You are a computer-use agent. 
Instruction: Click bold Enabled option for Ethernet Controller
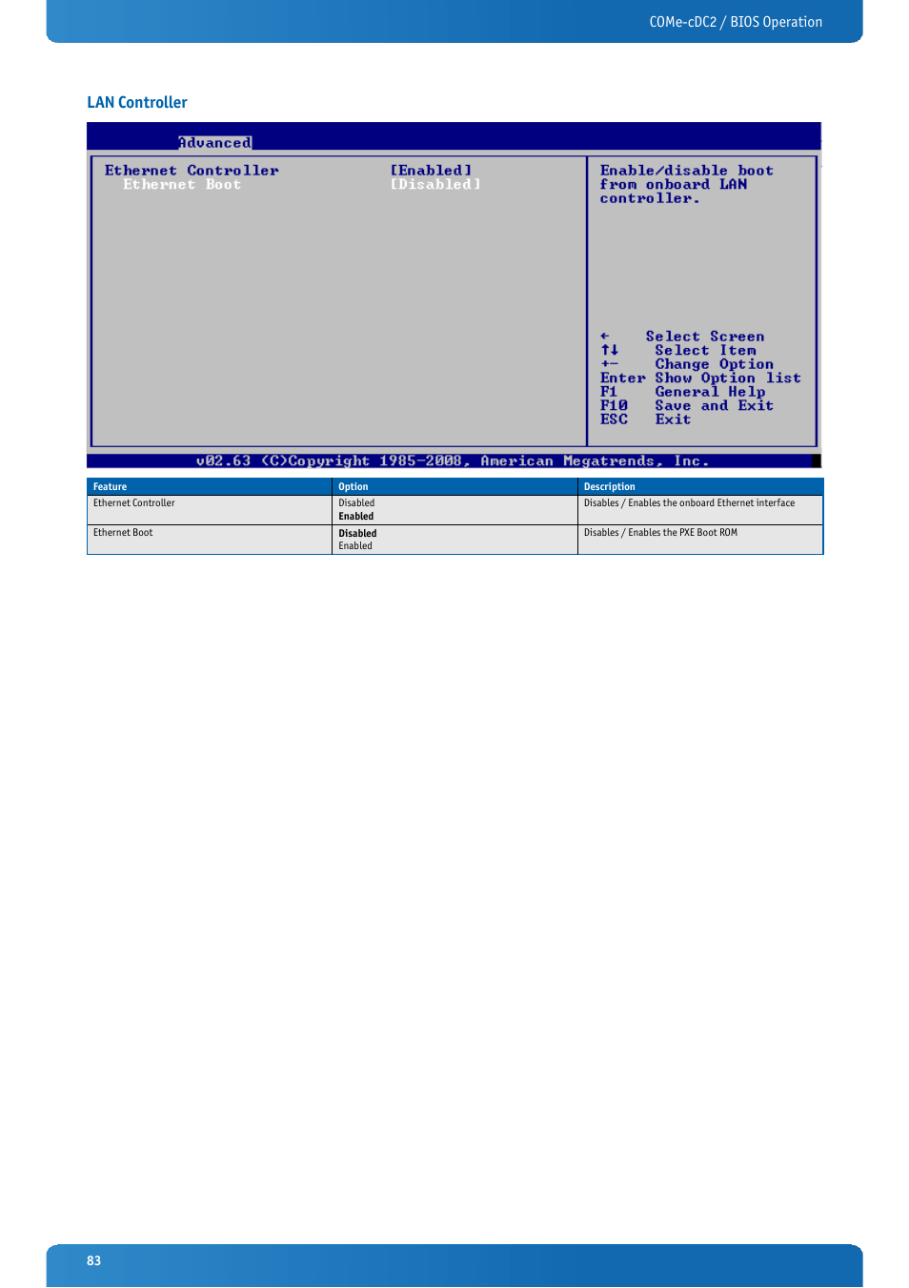pos(356,517)
